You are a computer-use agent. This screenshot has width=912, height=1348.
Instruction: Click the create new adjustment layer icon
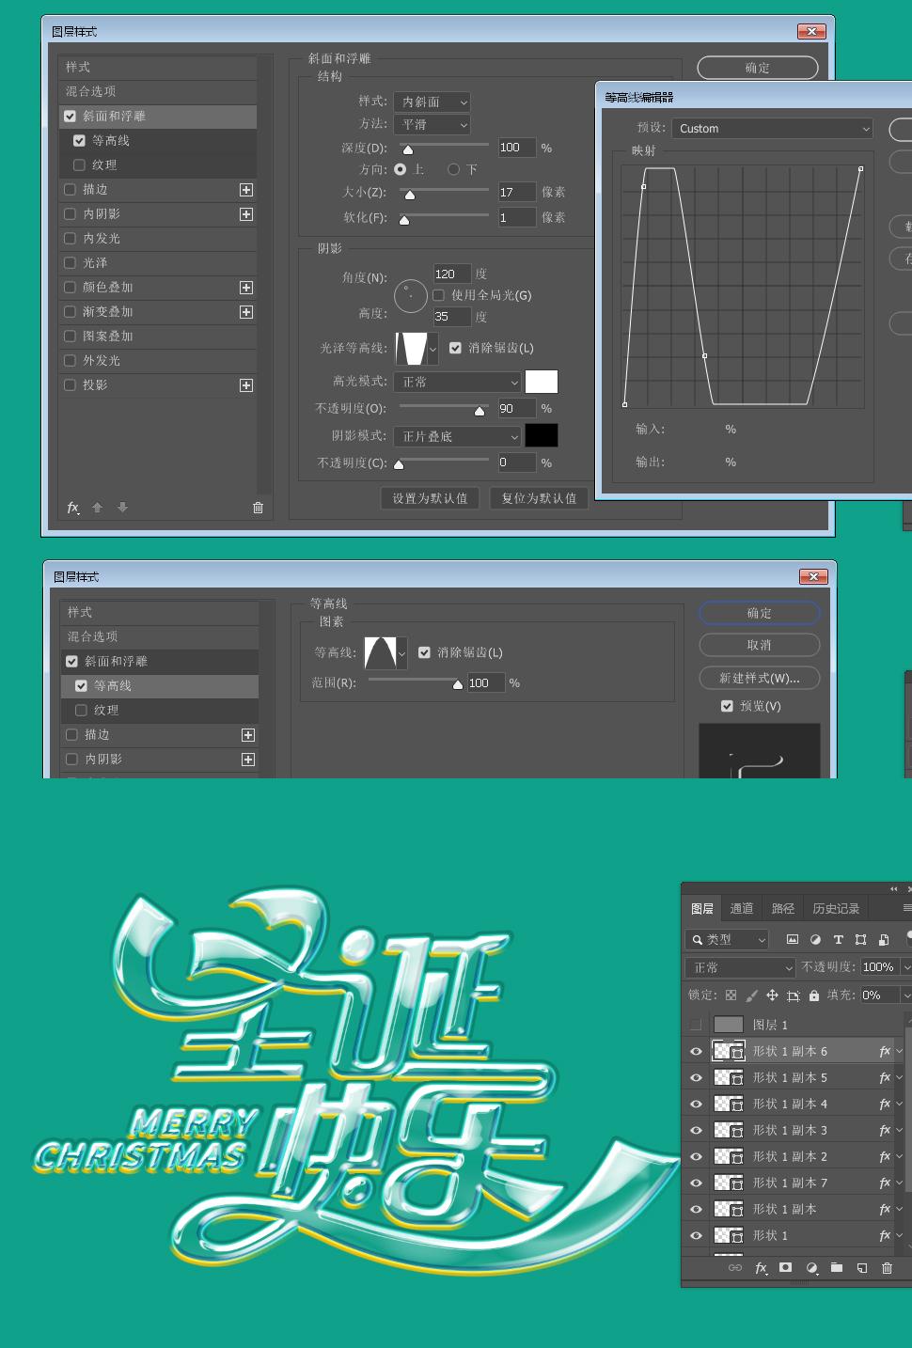(x=811, y=1268)
